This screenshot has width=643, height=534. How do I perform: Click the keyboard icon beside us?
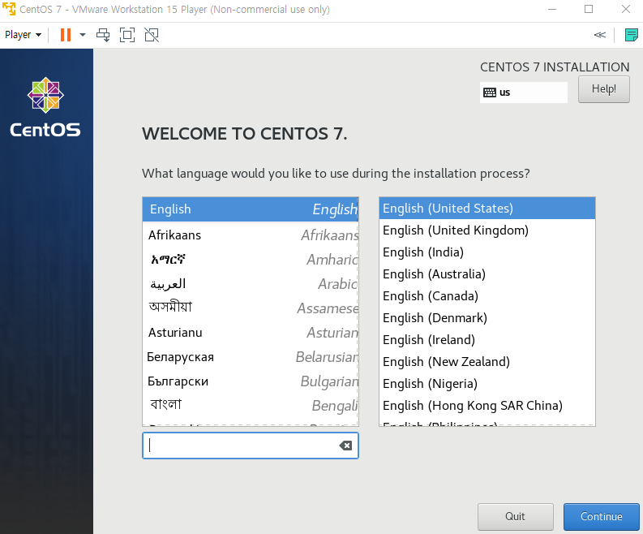(x=490, y=93)
